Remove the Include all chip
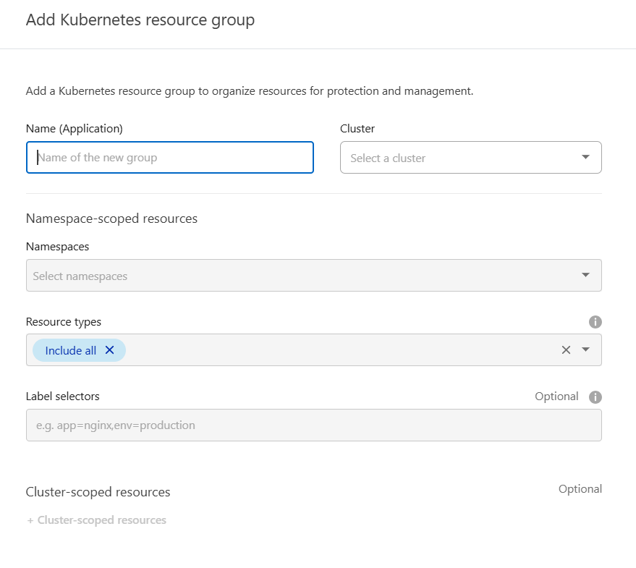This screenshot has width=636, height=568. tap(109, 349)
